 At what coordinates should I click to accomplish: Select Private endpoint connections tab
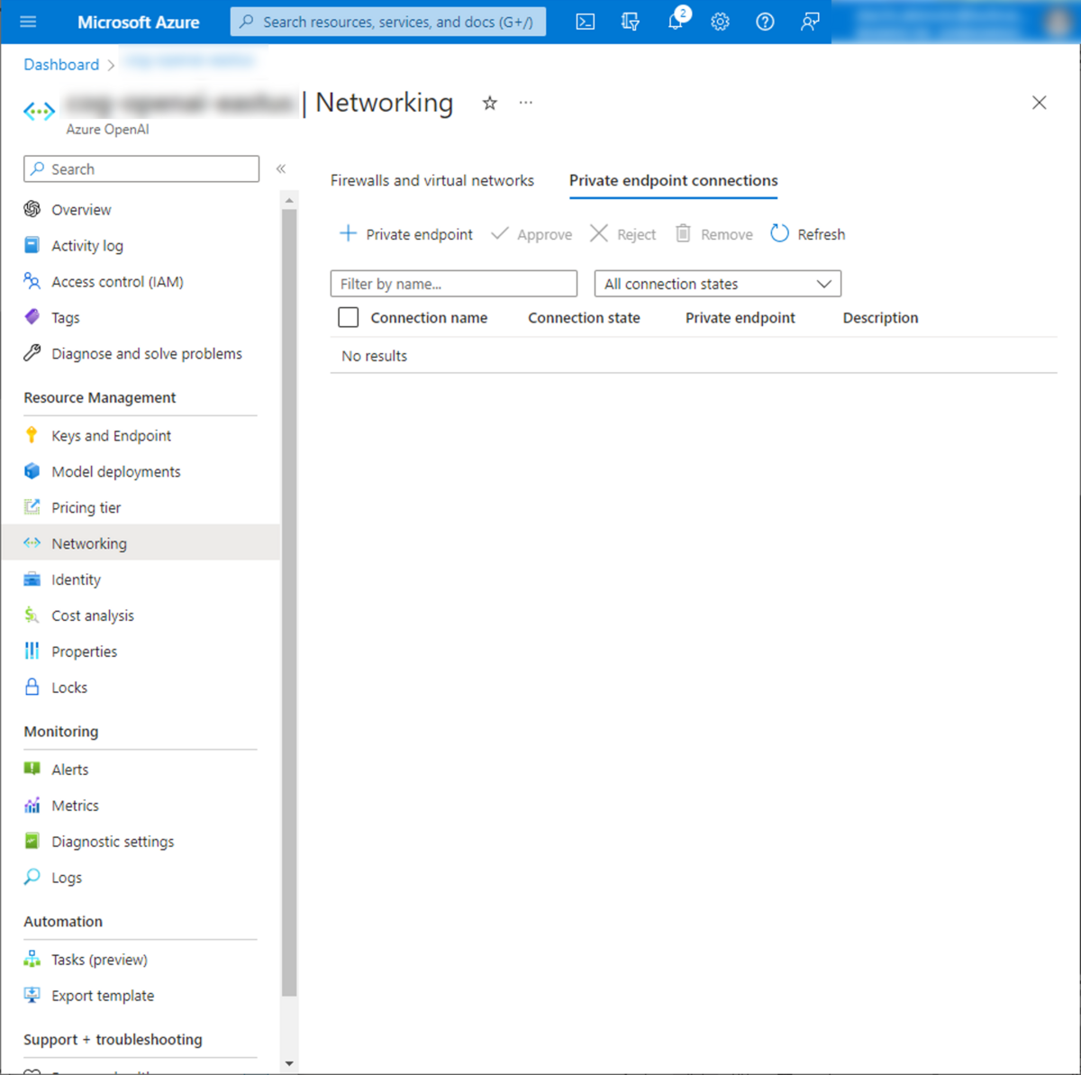pyautogui.click(x=674, y=181)
